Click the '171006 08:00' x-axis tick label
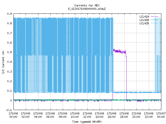 (x=63, y=115)
